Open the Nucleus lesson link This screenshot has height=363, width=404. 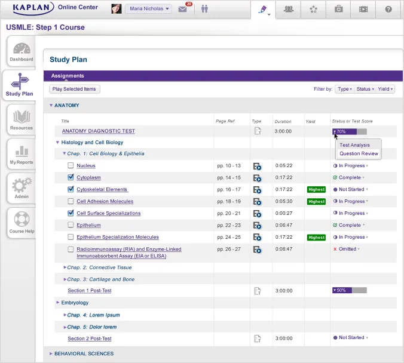pyautogui.click(x=86, y=165)
